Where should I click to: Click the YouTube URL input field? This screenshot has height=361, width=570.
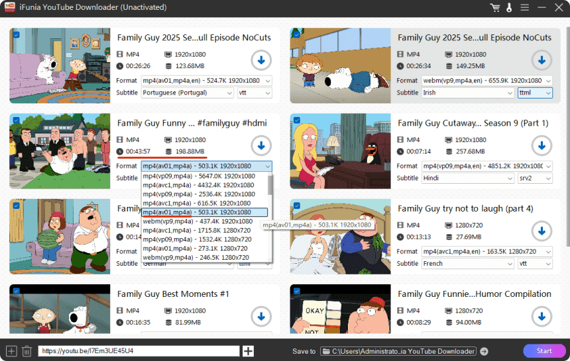pyautogui.click(x=139, y=351)
